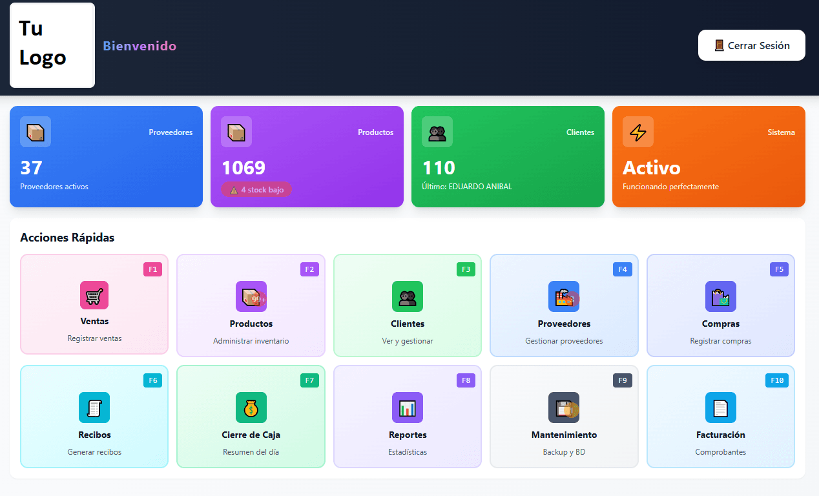Click the Proveedores activos caption
The height and width of the screenshot is (496, 819).
54,187
